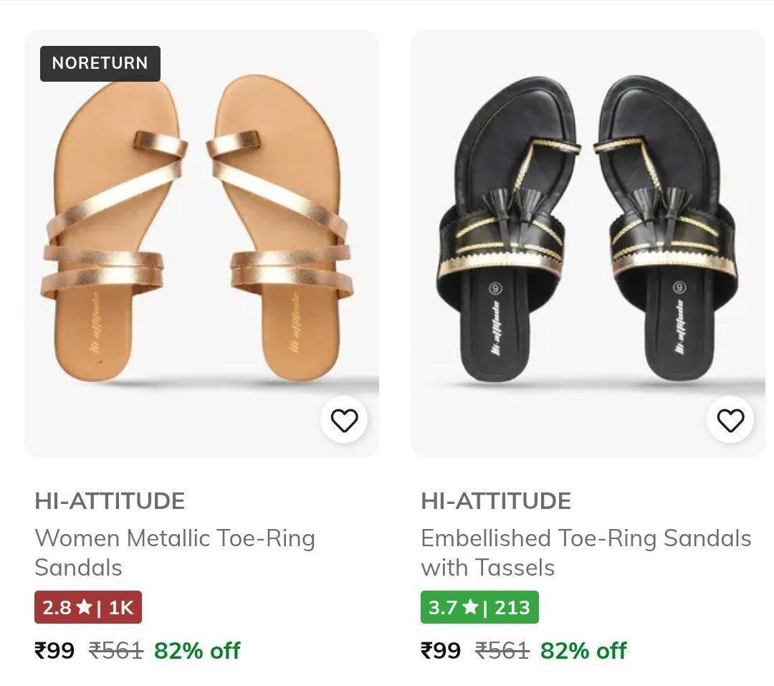The image size is (774, 686).
Task: Open the metallic rose-gold sandals image
Action: (201, 237)
